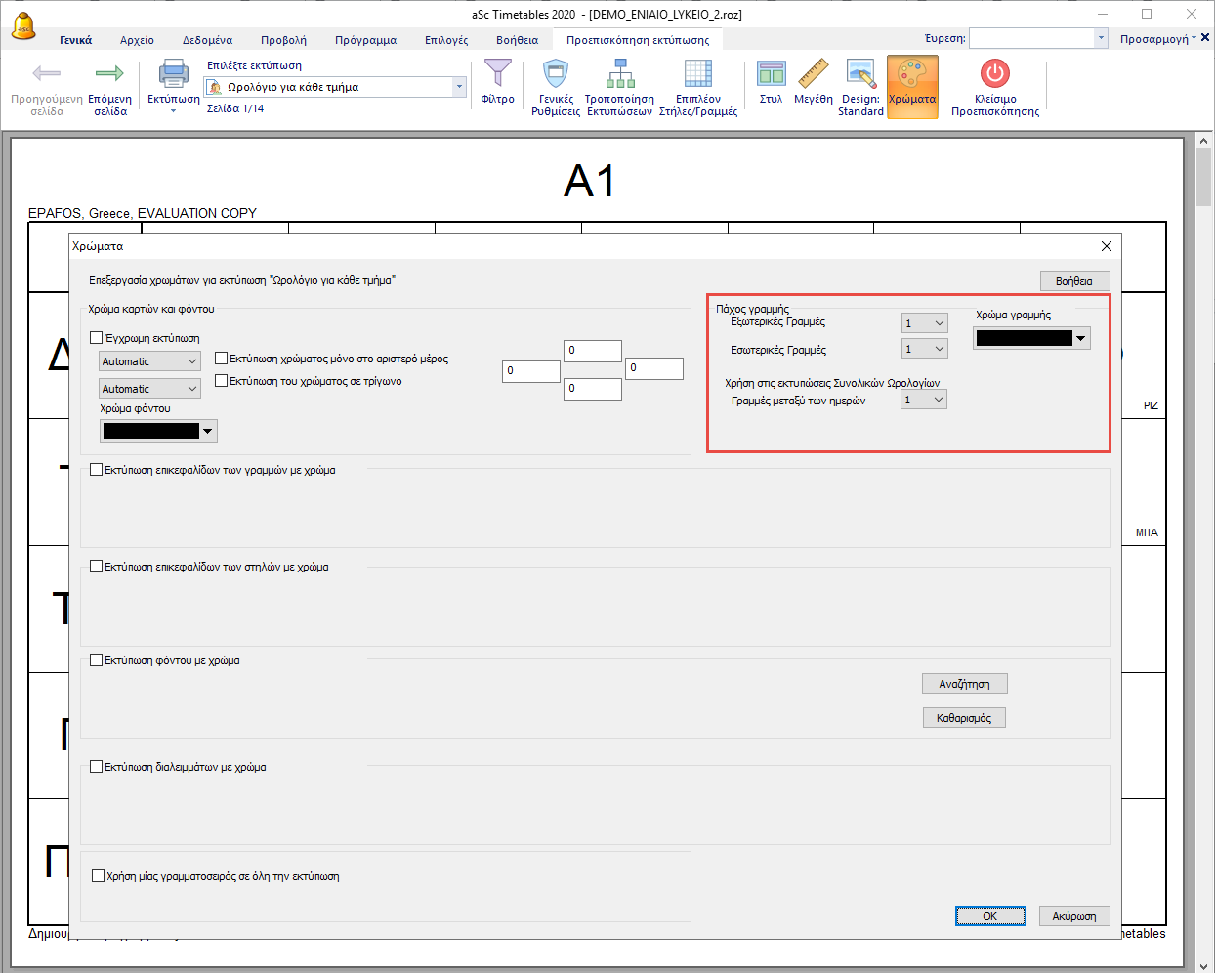The width and height of the screenshot is (1215, 973).
Task: Click the Μεγέθη ruler icon
Action: pyautogui.click(x=813, y=74)
